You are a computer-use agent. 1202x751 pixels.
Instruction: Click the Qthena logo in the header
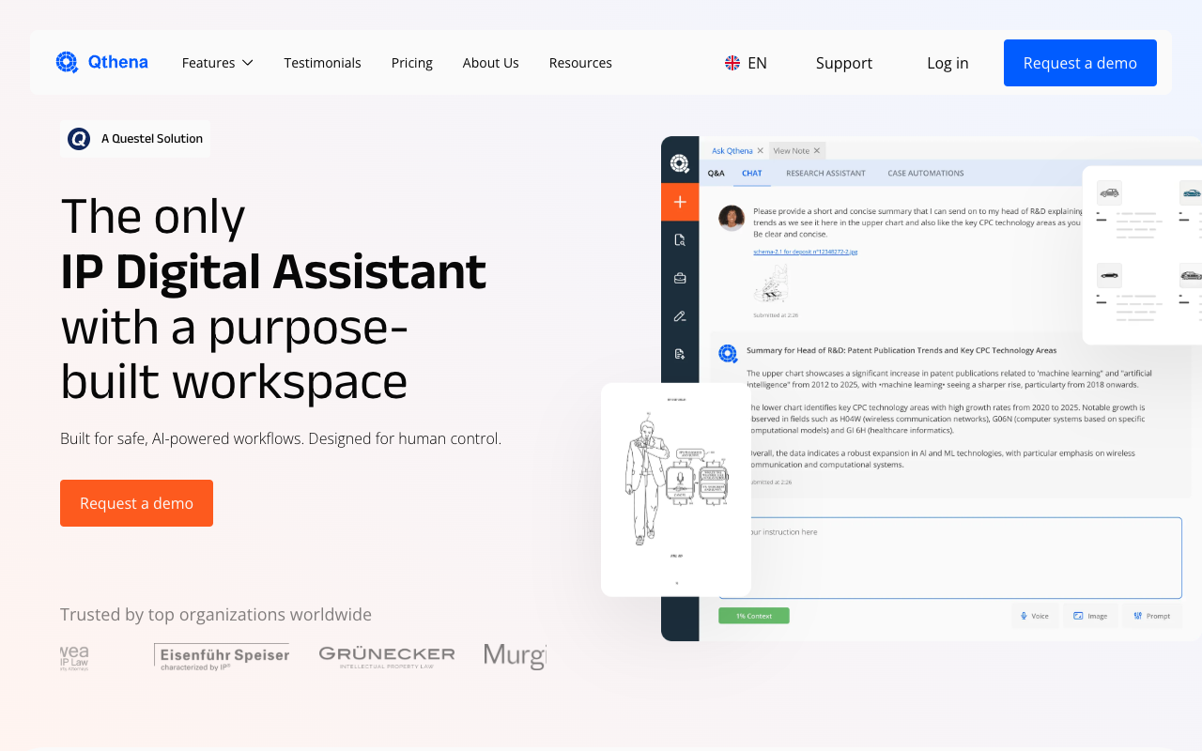pos(101,63)
